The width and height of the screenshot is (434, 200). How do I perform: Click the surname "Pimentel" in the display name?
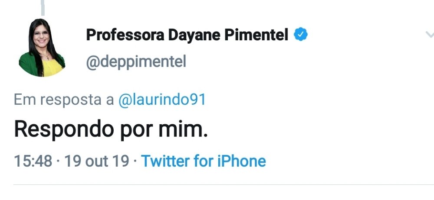[256, 35]
